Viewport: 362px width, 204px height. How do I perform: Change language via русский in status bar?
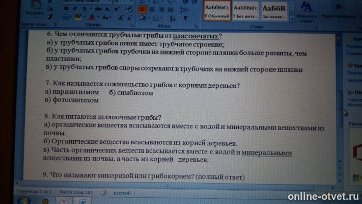click(x=122, y=193)
